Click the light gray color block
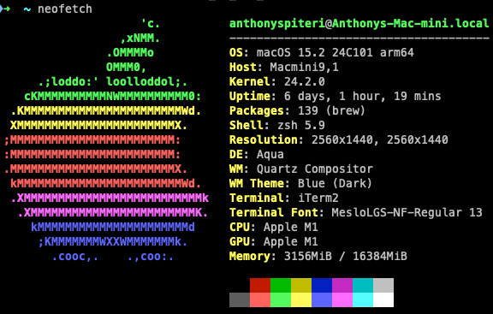This screenshot has height=314, width=493. pos(383,285)
